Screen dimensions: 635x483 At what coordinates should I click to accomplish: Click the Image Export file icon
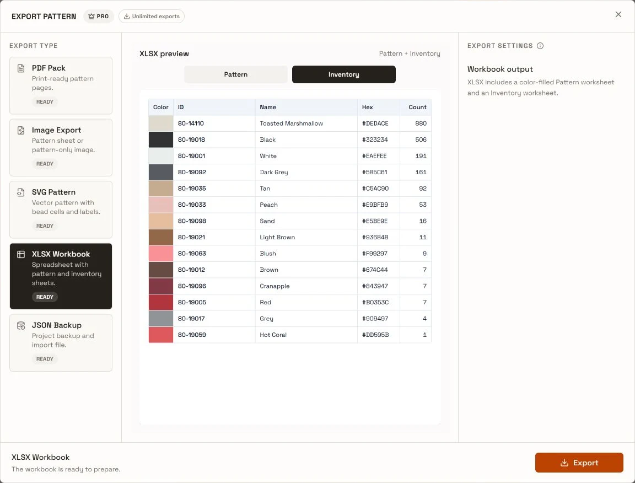coord(21,130)
